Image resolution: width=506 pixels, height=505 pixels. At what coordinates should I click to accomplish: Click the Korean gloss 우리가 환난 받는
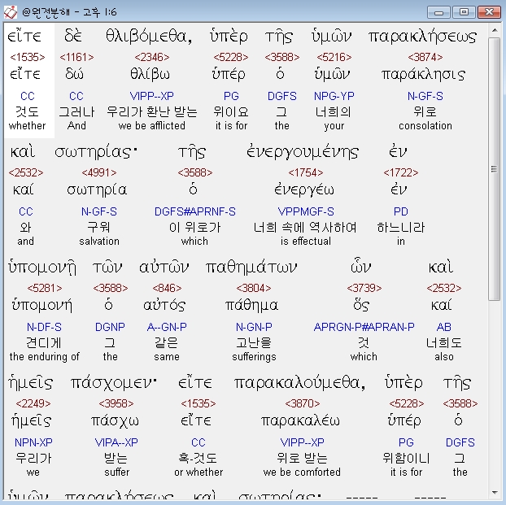coord(152,111)
